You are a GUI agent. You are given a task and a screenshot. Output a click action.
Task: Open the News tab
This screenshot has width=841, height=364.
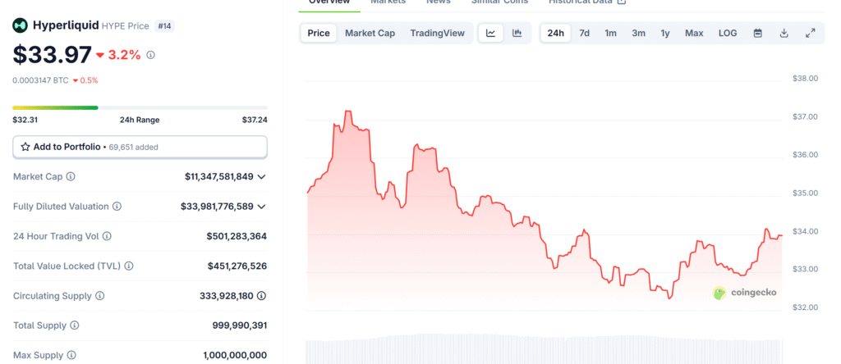click(439, 2)
